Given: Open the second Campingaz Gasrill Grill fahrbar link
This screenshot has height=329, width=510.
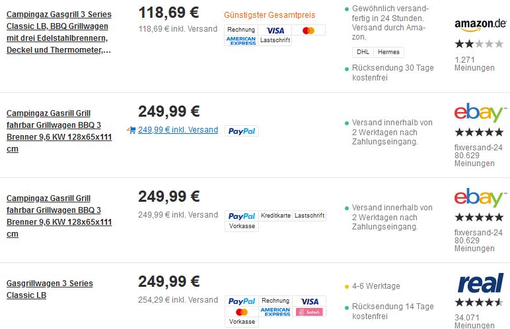Looking at the screenshot, I should (59, 216).
